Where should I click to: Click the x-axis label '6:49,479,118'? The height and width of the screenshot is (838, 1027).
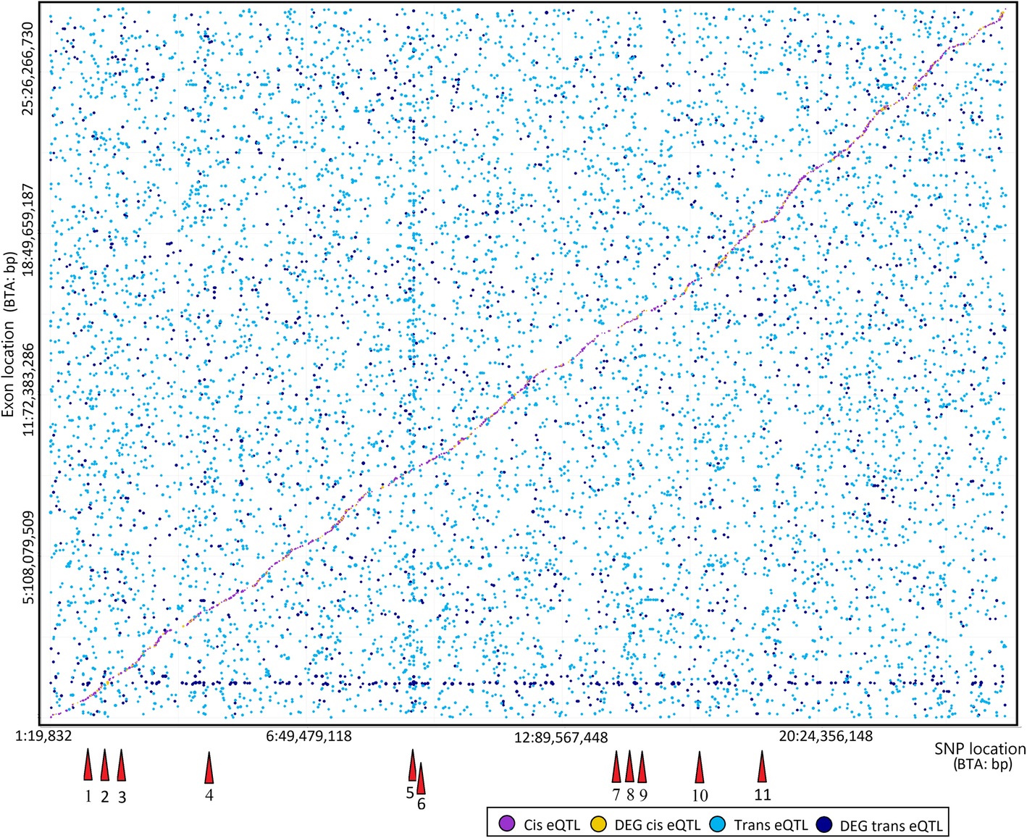pos(309,736)
